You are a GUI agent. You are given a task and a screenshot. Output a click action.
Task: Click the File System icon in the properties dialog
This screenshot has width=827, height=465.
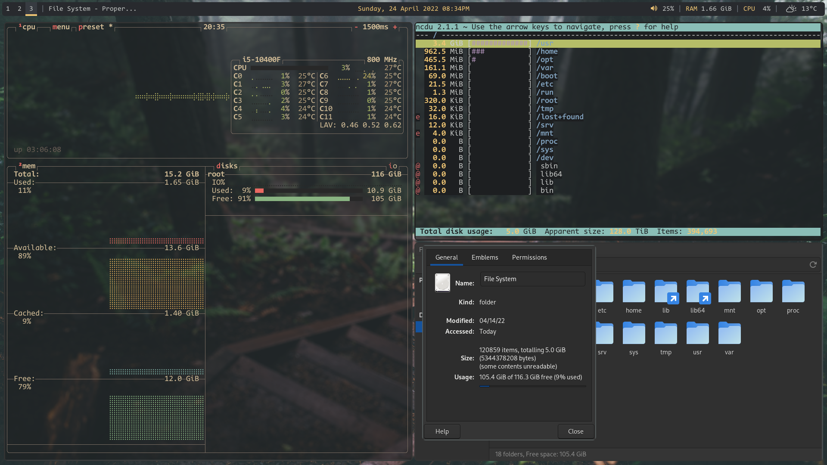click(x=442, y=283)
